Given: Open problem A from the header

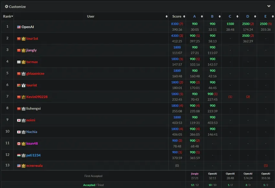Looking at the screenshot, I should tap(194, 16).
